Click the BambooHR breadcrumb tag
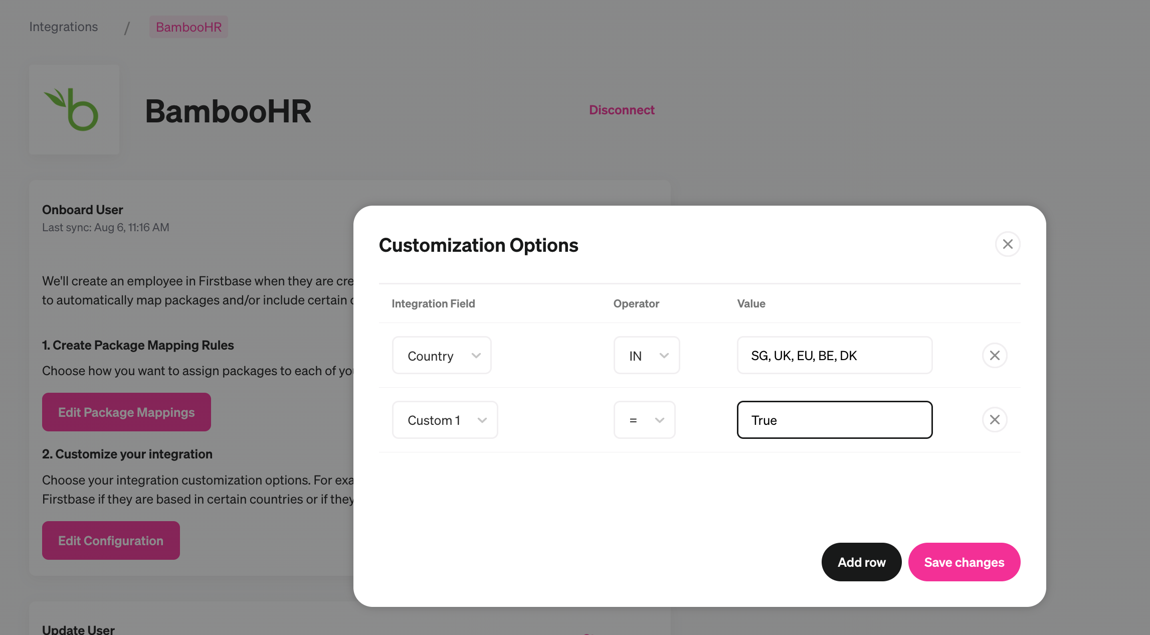This screenshot has width=1150, height=635. pos(188,27)
